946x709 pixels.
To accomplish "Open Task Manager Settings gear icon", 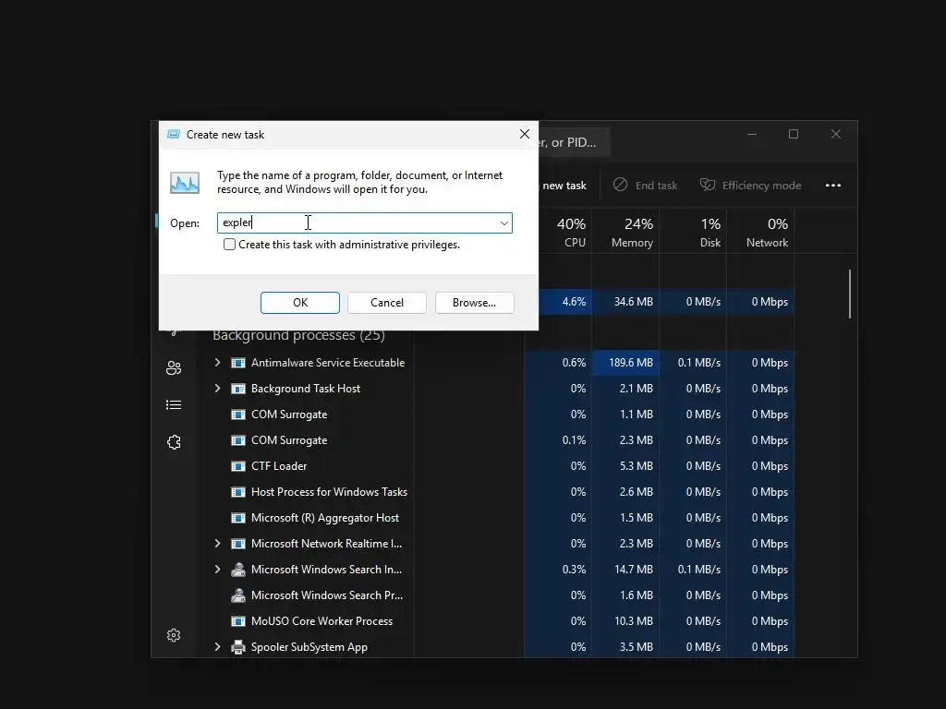I will 174,635.
